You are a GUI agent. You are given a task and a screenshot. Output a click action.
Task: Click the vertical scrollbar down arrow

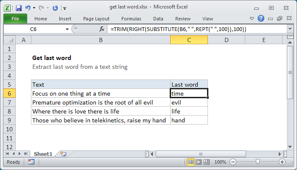pos(290,147)
